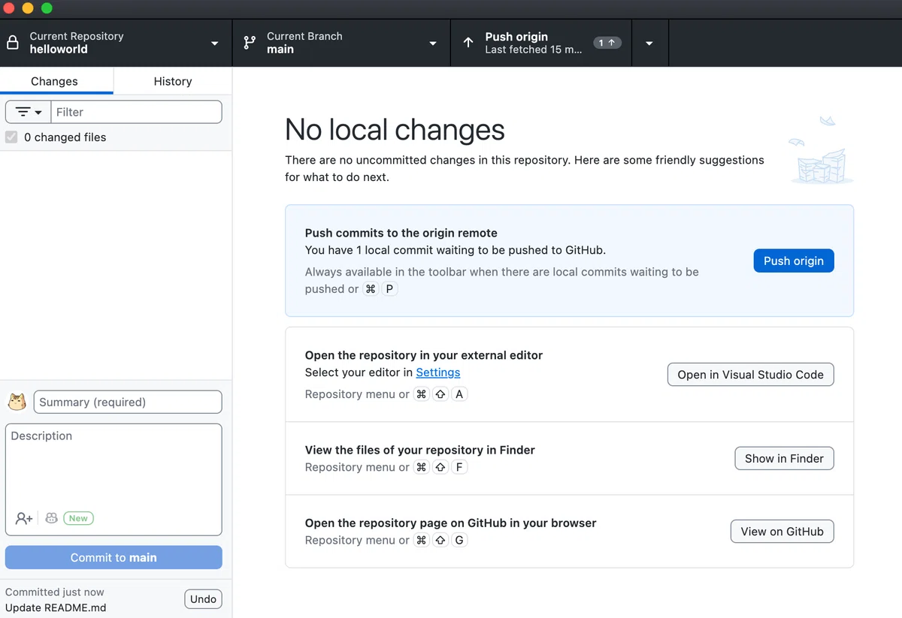This screenshot has height=618, width=902.
Task: Click Push origin in the top toolbar
Action: pos(541,43)
